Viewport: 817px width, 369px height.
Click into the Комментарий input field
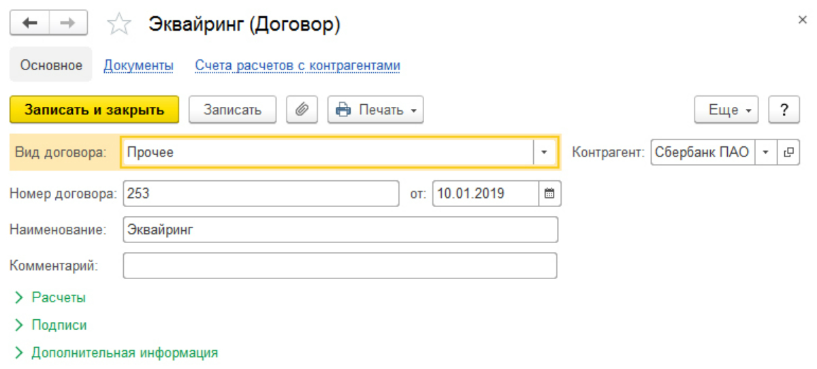[340, 266]
